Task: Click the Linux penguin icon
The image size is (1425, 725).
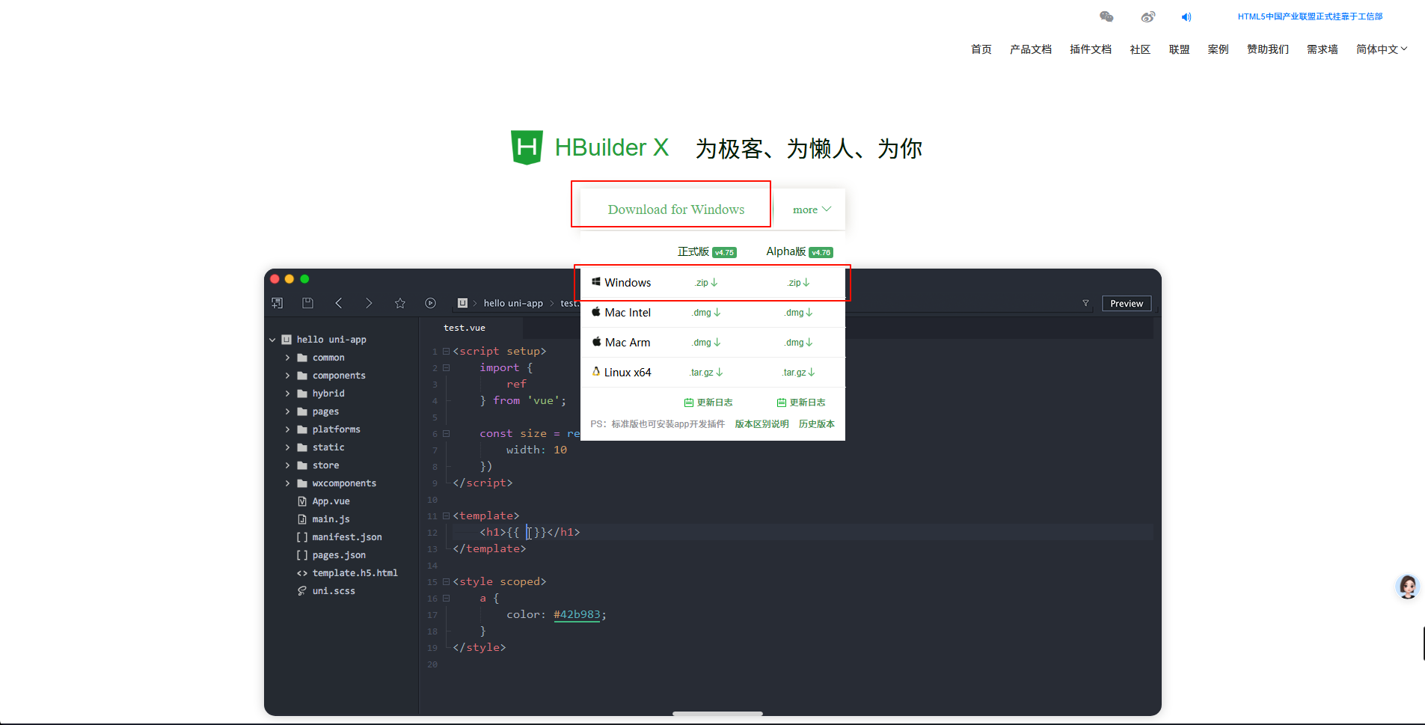Action: [x=596, y=371]
